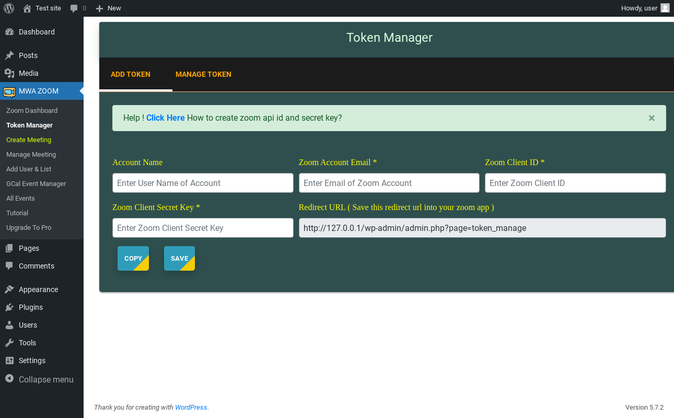Click the Settings sliders icon
The width and height of the screenshot is (674, 418).
[9, 361]
